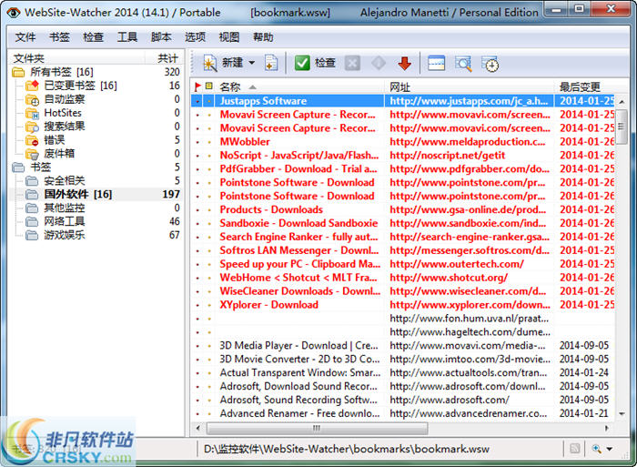Click the vertical scrollbar down arrow

coord(622,414)
